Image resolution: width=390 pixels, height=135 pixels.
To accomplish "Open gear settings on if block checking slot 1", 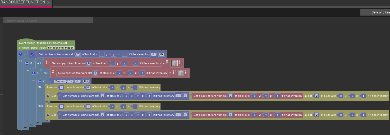I will click(x=33, y=73).
